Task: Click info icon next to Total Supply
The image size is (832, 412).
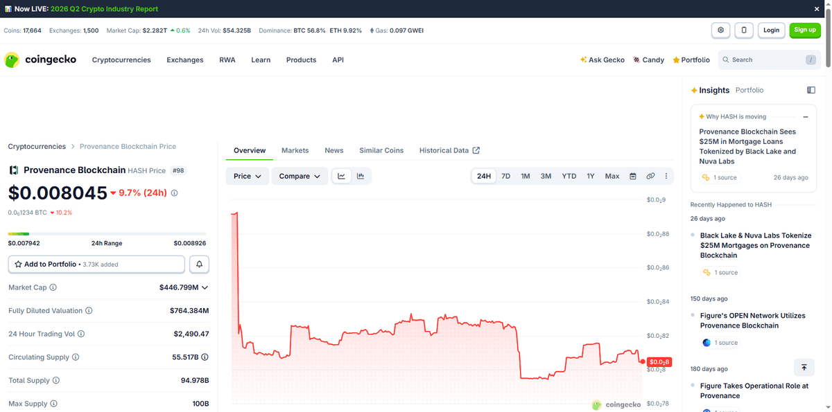Action: click(x=56, y=380)
